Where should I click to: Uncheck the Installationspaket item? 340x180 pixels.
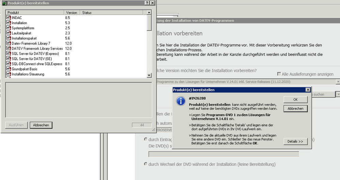[9, 38]
